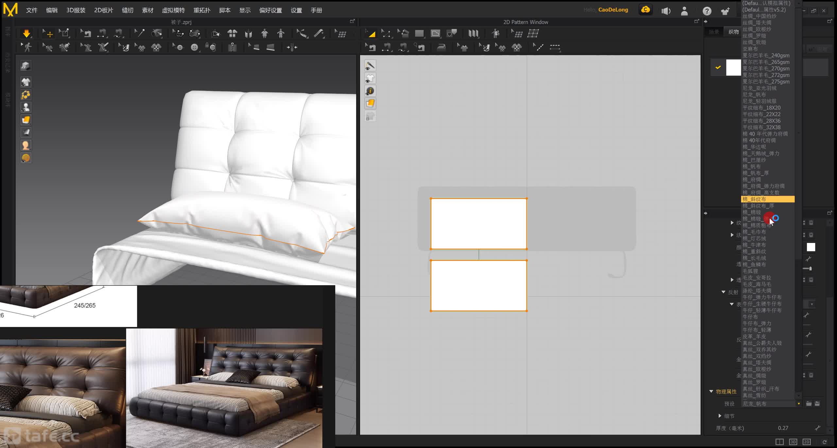Open the cloud sync icon
Viewport: 837px width, 448px height.
(645, 10)
